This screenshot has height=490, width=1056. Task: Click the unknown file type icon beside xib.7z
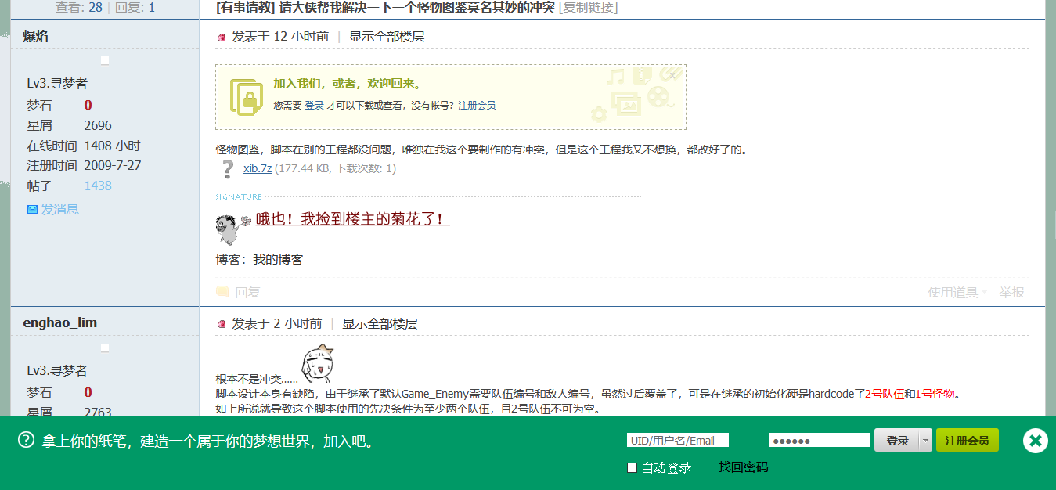[x=227, y=169]
